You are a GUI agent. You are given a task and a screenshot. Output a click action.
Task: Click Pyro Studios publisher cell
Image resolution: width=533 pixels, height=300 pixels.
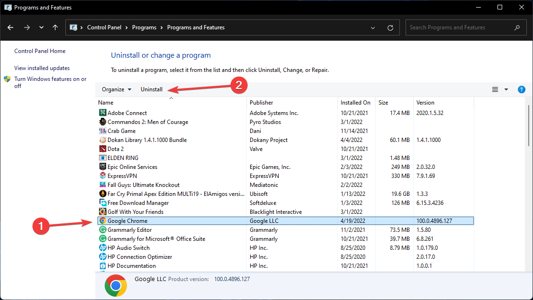coord(265,122)
